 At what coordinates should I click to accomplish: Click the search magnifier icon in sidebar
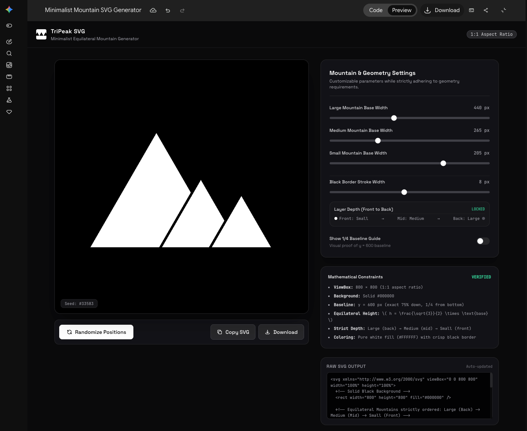point(9,53)
